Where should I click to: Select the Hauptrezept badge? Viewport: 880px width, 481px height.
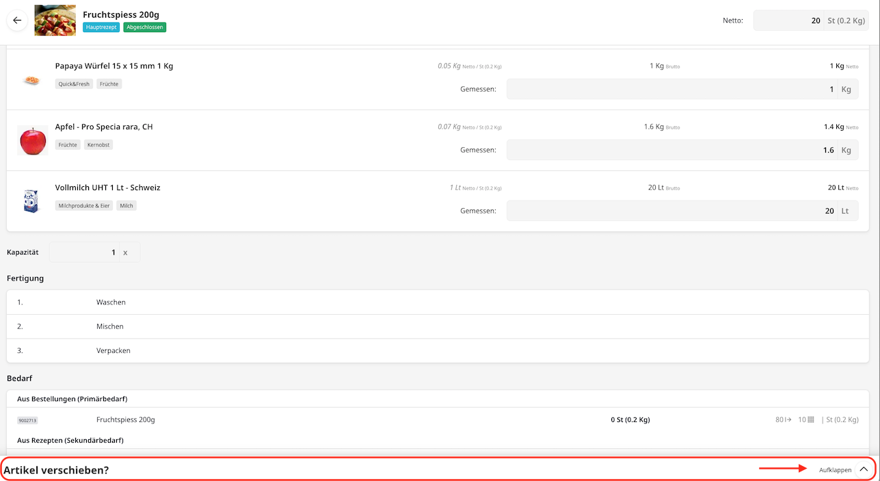pos(101,27)
